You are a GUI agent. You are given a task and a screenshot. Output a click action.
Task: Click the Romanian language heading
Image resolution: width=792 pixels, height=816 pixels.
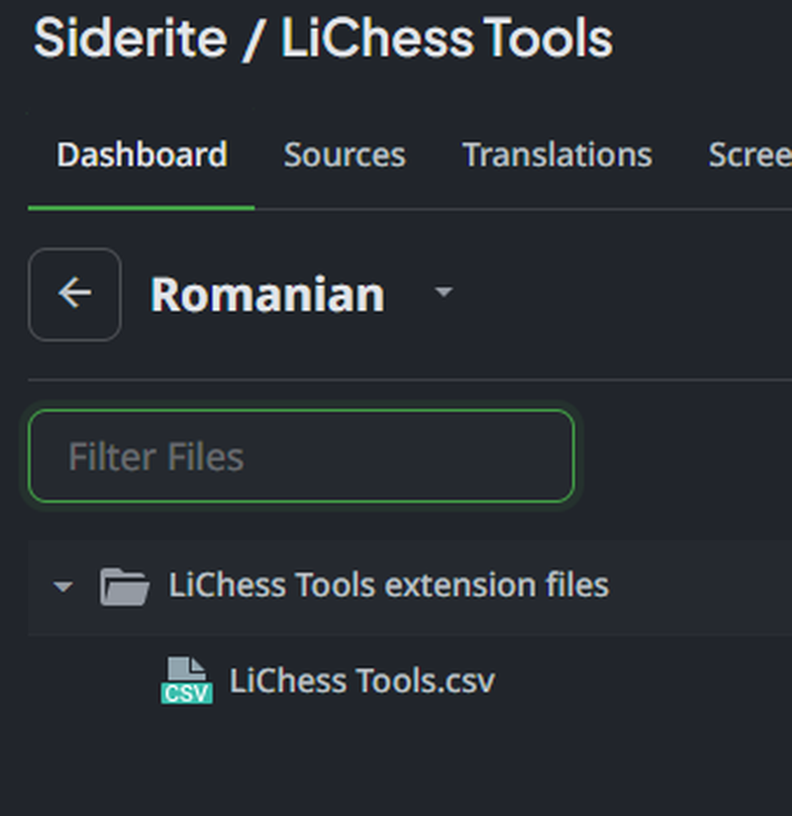pyautogui.click(x=267, y=295)
